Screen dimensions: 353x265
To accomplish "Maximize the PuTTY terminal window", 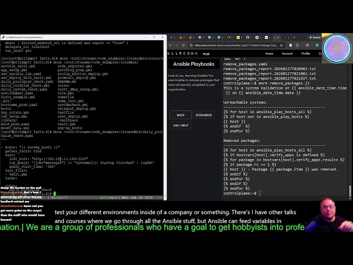I will [154, 37].
